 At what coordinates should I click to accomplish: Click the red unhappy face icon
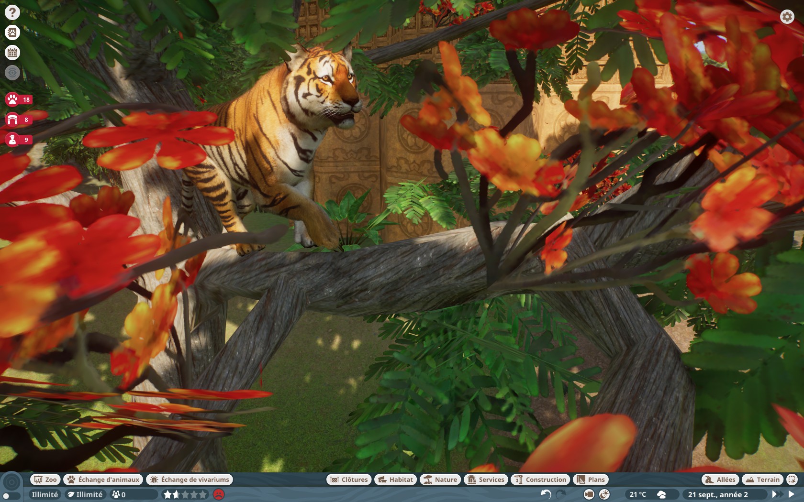coord(219,494)
